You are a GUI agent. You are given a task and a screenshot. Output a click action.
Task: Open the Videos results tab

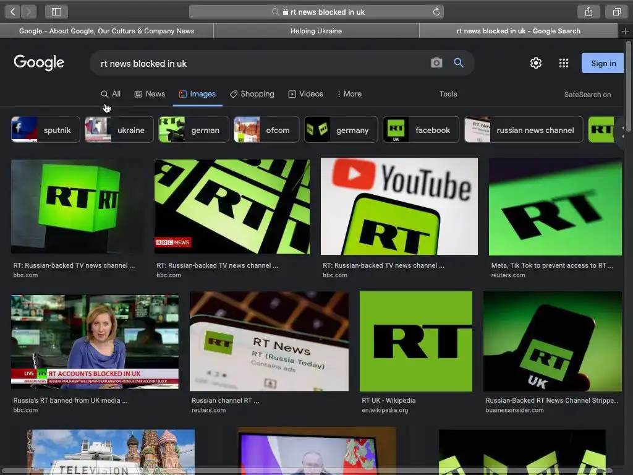(305, 94)
